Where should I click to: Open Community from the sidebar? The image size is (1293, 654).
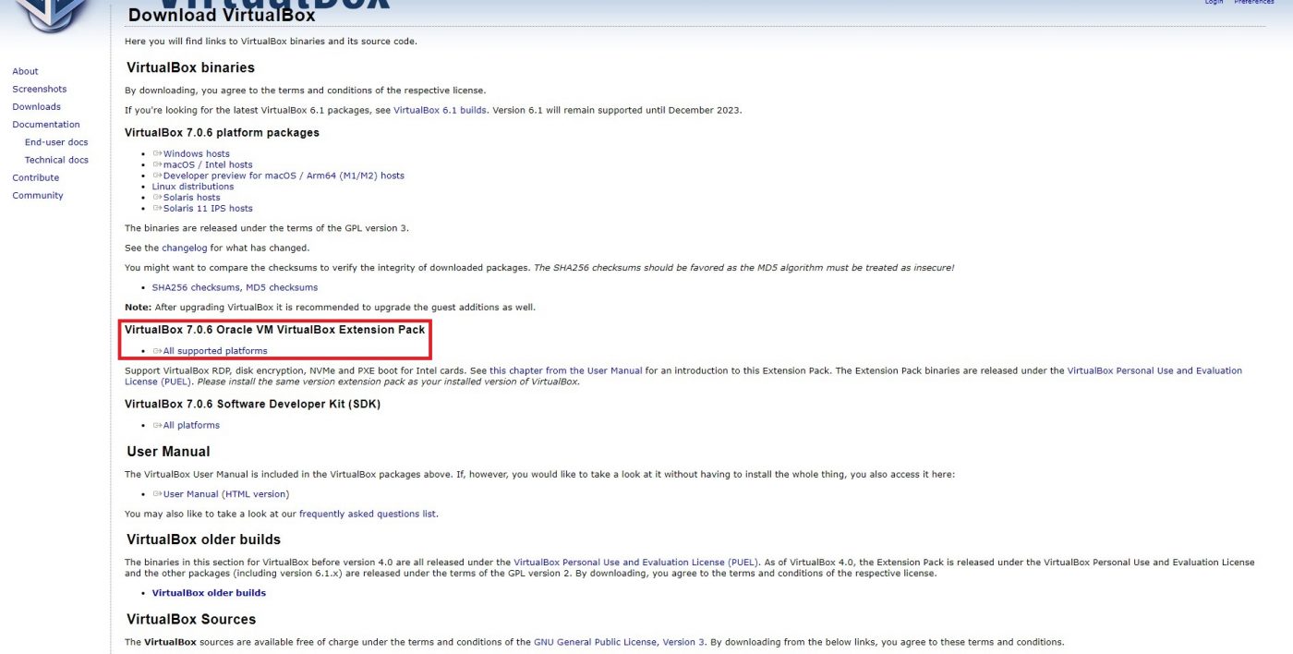38,195
